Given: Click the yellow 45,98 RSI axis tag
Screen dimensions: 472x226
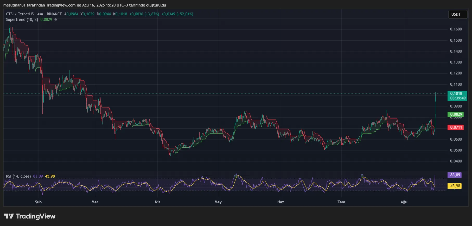Looking at the screenshot, I should pos(455,186).
